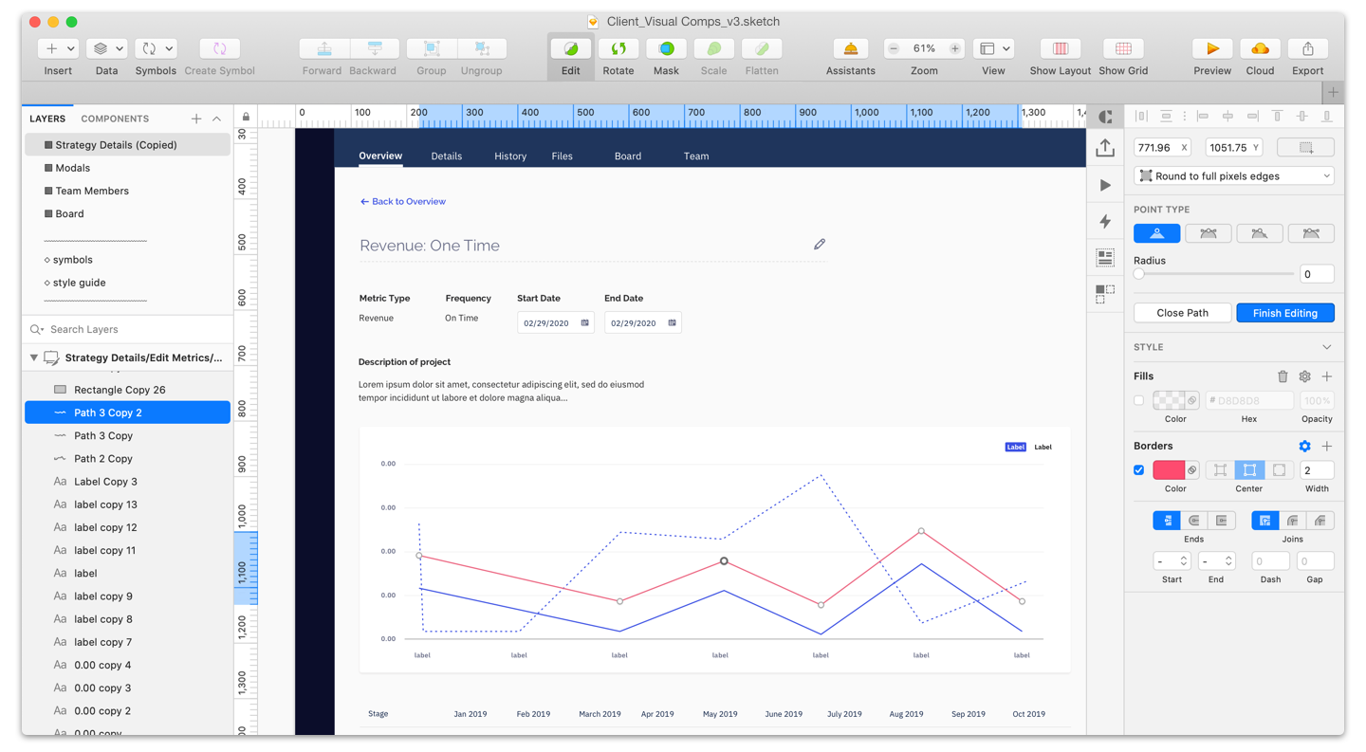Click the Show Grid toolbar icon
Image resolution: width=1366 pixels, height=752 pixels.
(1123, 48)
